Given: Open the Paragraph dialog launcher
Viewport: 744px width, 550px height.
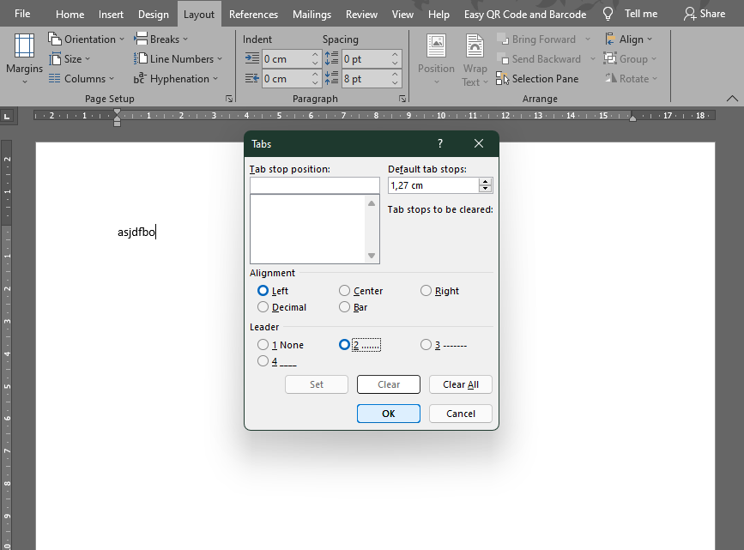Looking at the screenshot, I should [402, 99].
